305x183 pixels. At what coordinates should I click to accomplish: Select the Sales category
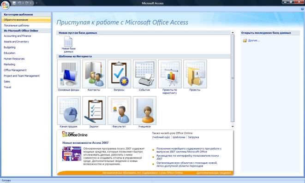click(7, 82)
